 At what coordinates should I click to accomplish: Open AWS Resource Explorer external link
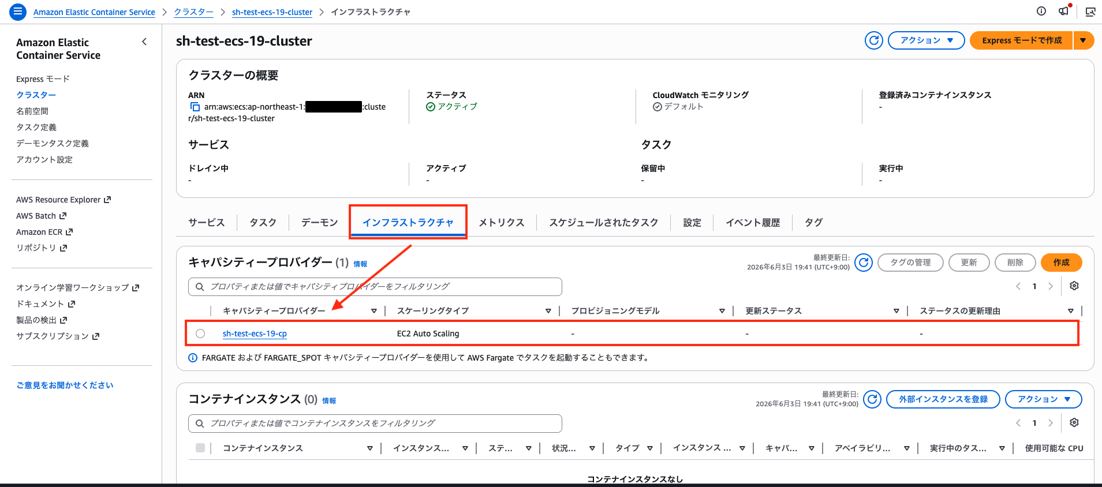(x=63, y=200)
